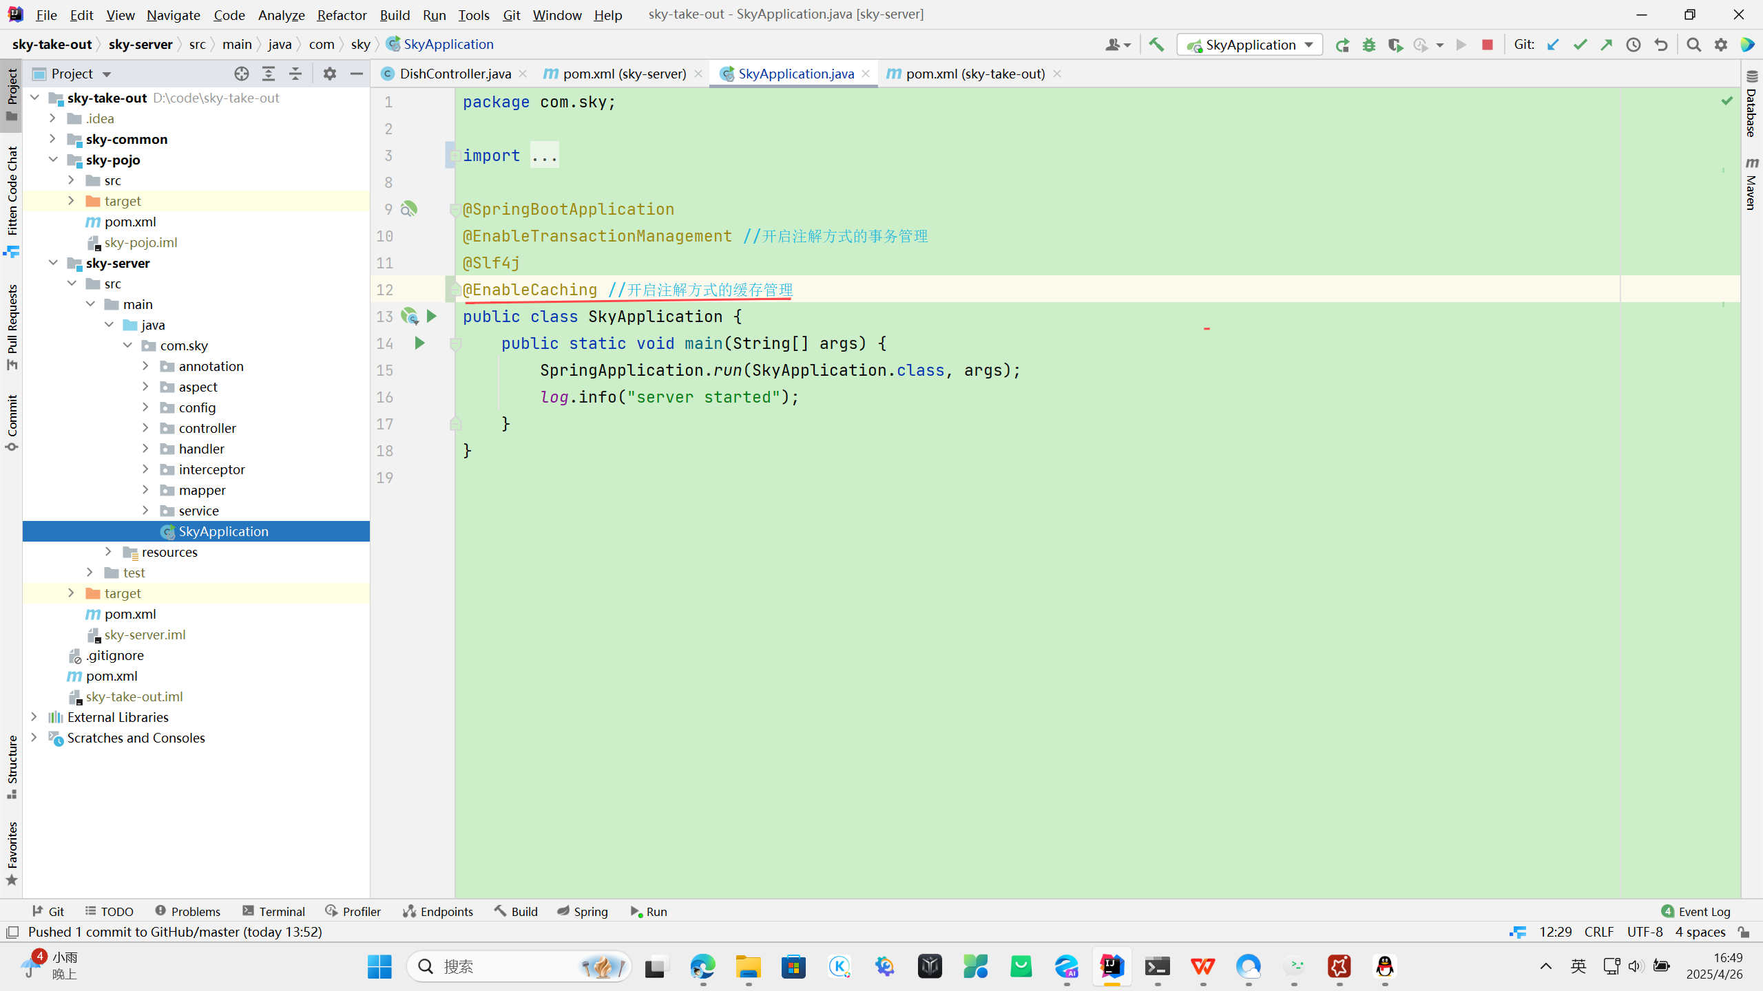This screenshot has width=1763, height=991.
Task: Open QQ penguin from Windows taskbar
Action: (1384, 967)
